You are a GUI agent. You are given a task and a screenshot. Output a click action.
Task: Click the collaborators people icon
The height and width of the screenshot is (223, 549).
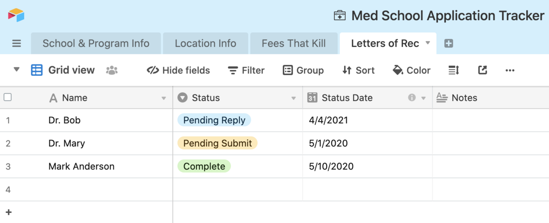(112, 70)
